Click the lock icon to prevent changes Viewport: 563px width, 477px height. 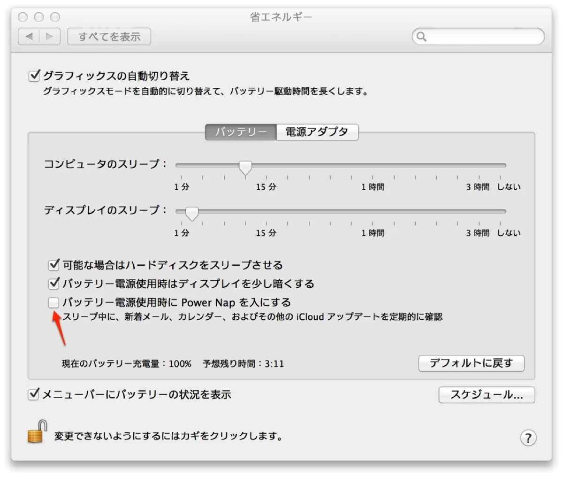pos(38,431)
